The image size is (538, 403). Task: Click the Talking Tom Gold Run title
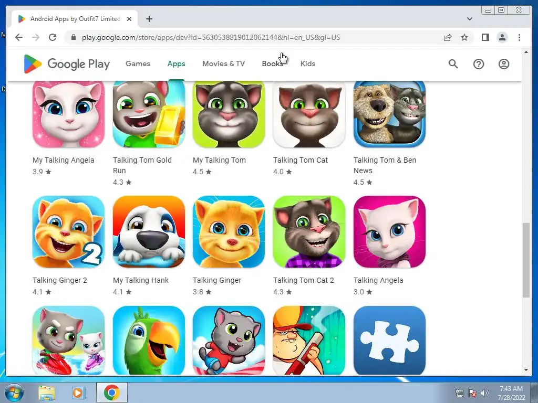[142, 165]
